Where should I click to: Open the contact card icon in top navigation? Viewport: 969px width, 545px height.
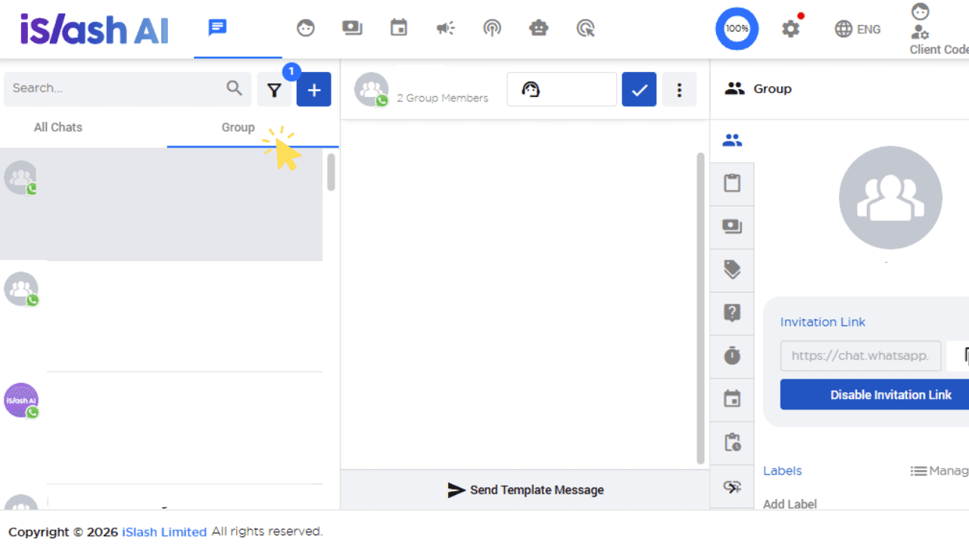[x=352, y=29]
